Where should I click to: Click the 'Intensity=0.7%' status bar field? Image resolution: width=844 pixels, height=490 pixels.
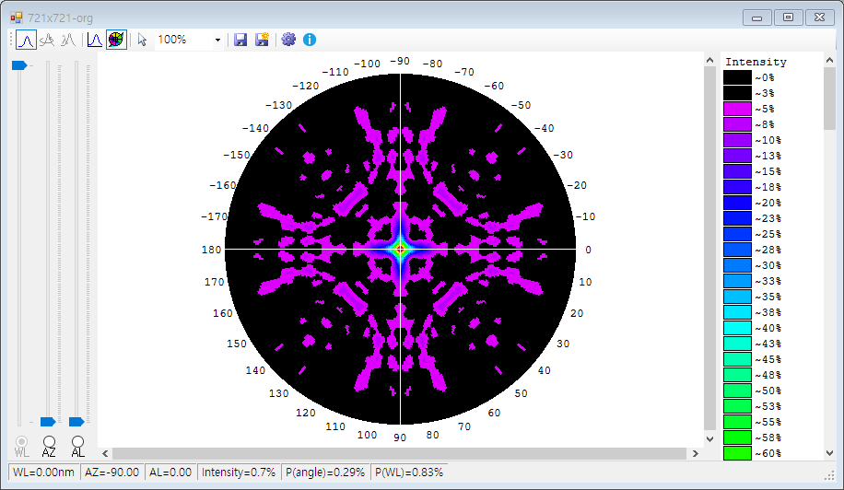point(239,472)
